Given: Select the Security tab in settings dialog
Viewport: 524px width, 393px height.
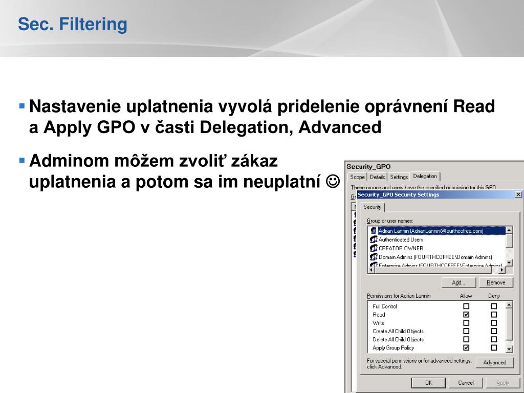Looking at the screenshot, I should tap(373, 207).
